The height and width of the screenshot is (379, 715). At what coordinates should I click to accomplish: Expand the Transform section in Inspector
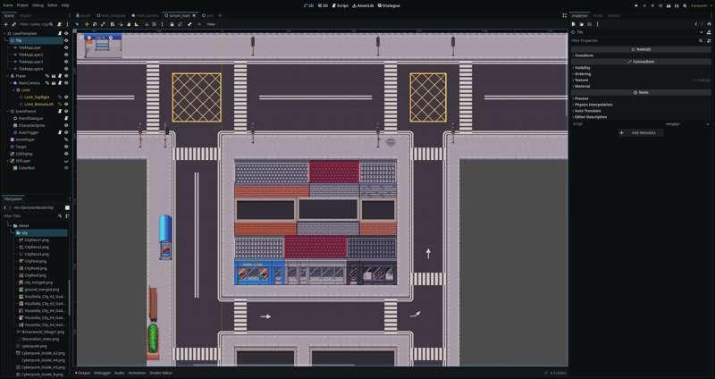[641, 55]
